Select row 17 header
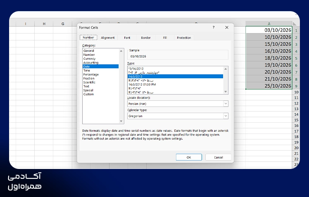 296,131
